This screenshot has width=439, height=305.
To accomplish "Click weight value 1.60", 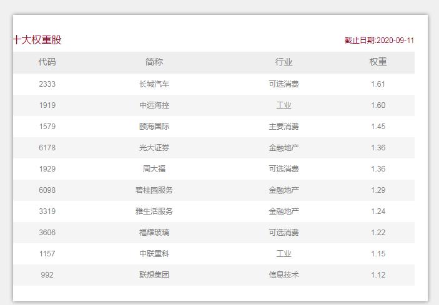I will pyautogui.click(x=378, y=105).
